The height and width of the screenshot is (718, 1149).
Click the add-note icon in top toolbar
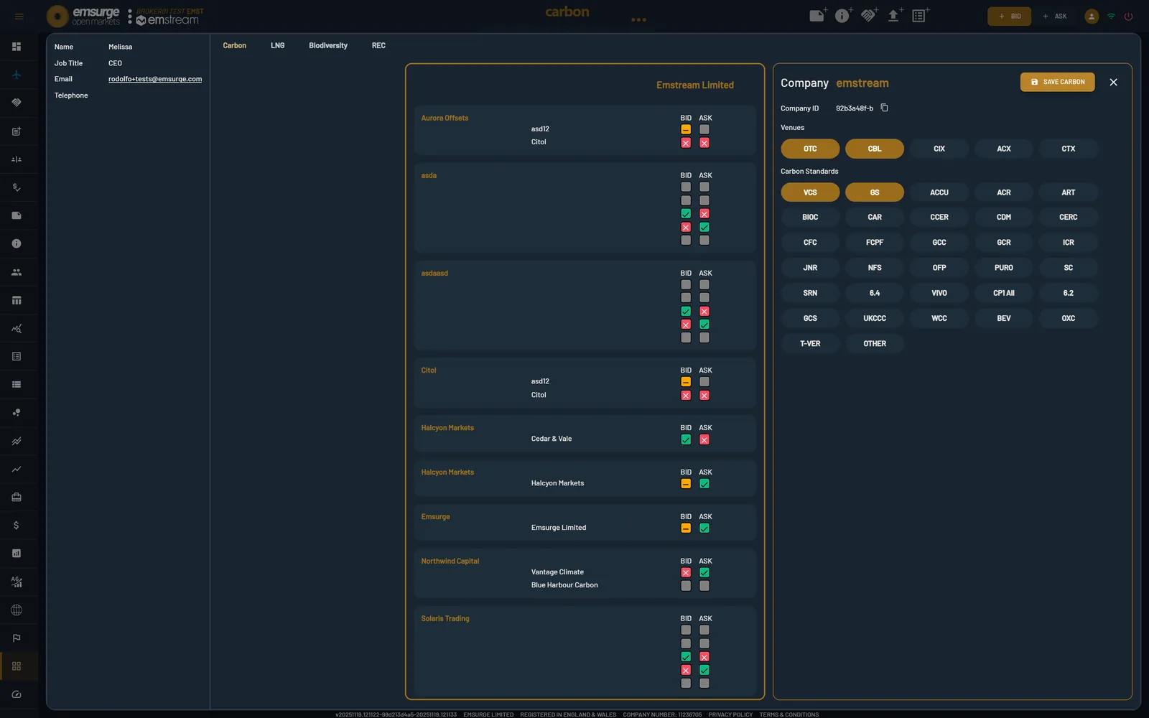tap(818, 16)
